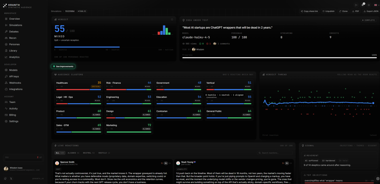Click the red downvote count icon
Screen dimensions: 380x184
click(x=207, y=44)
